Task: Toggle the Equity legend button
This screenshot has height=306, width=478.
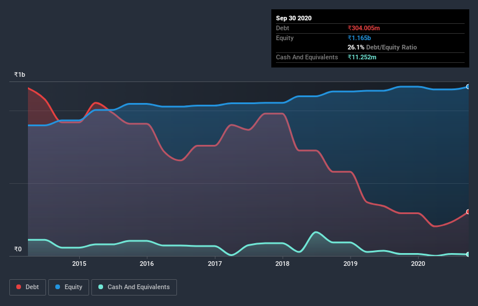Action: pyautogui.click(x=69, y=287)
